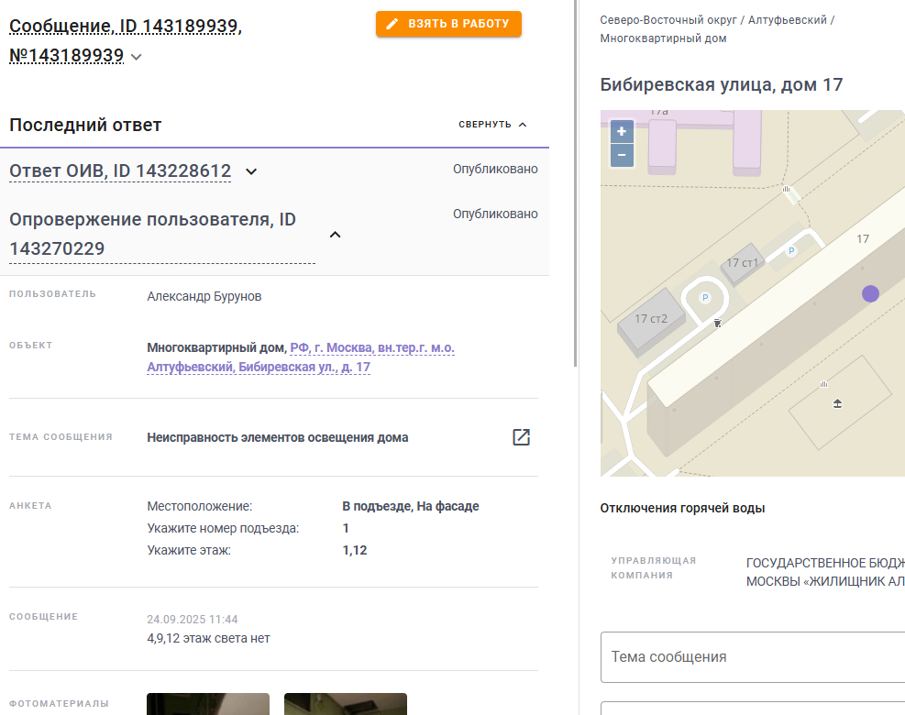Image resolution: width=905 pixels, height=715 pixels.
Task: Click the vertical scrollbar of left panel
Action: [x=575, y=183]
